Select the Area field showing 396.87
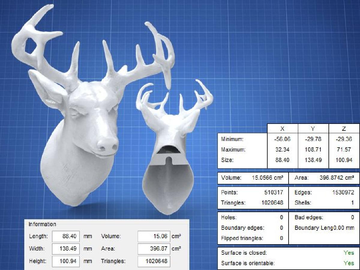This screenshot has height=270, width=360. click(154, 249)
